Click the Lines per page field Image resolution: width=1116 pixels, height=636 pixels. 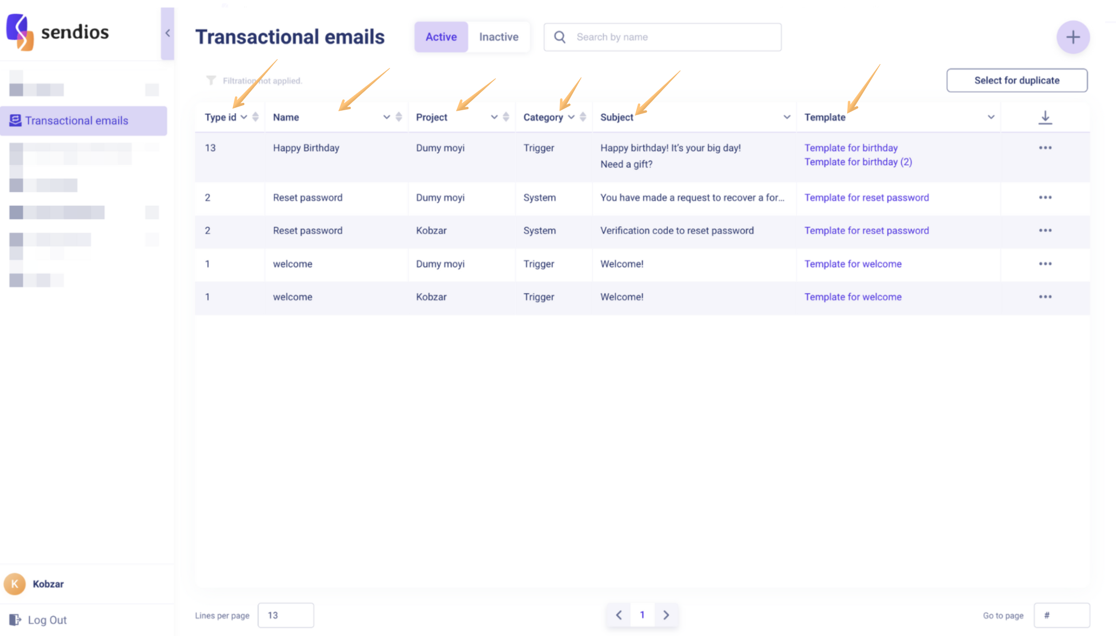(x=286, y=615)
